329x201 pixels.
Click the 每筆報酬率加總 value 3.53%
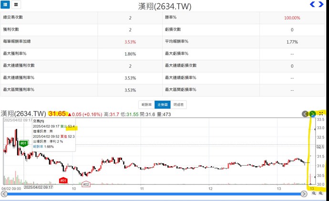click(130, 42)
